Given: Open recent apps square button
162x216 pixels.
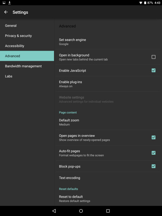Looking at the screenshot, I should pyautogui.click(x=108, y=211).
